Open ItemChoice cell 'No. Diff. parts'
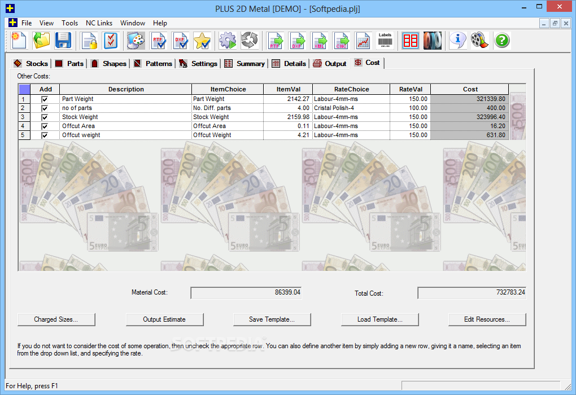Image resolution: width=576 pixels, height=395 pixels. point(228,108)
